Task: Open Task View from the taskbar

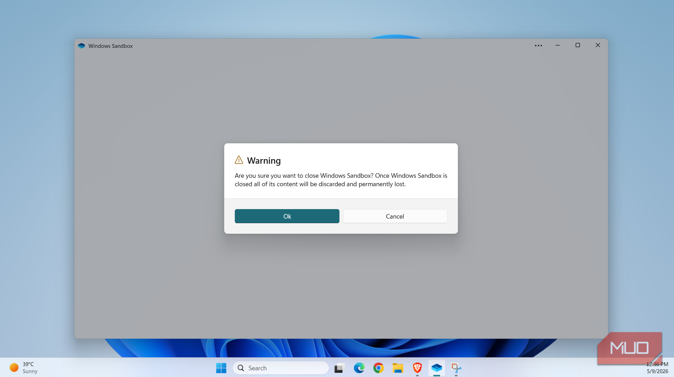Action: (339, 368)
